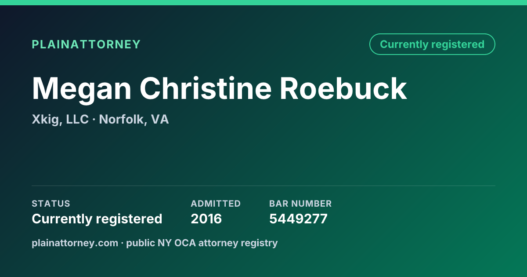Select the Currently registered value under STATUS
This screenshot has width=527, height=277.
(97, 219)
